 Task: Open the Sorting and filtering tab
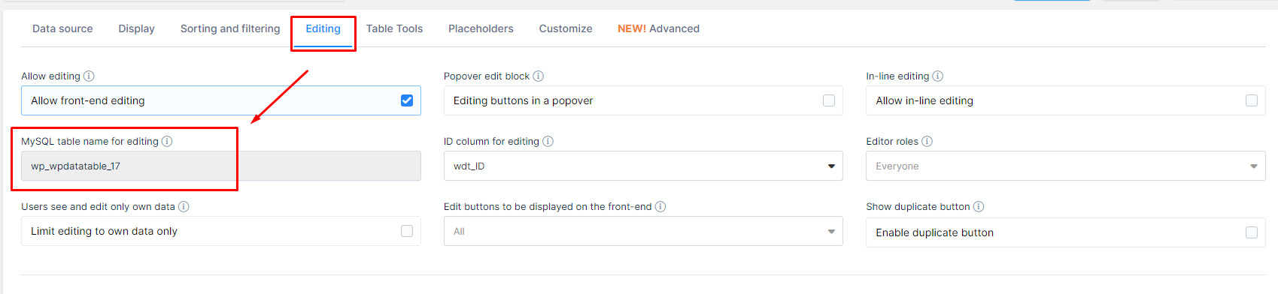coord(230,28)
